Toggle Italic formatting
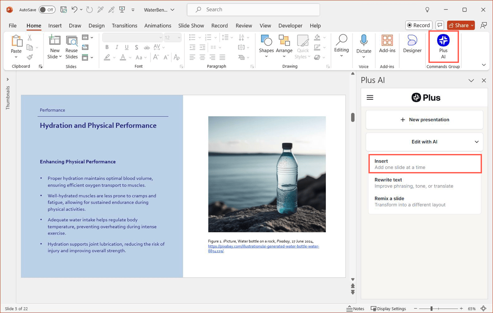The width and height of the screenshot is (493, 313). (x=117, y=48)
